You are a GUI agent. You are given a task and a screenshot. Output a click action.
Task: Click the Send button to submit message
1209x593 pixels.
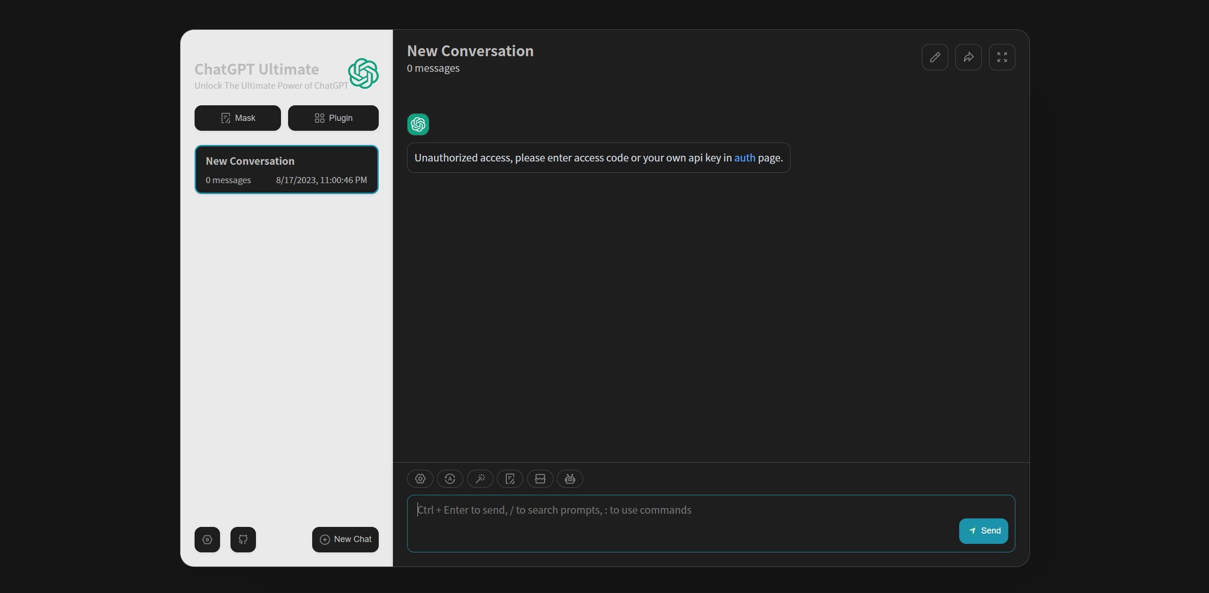coord(984,531)
